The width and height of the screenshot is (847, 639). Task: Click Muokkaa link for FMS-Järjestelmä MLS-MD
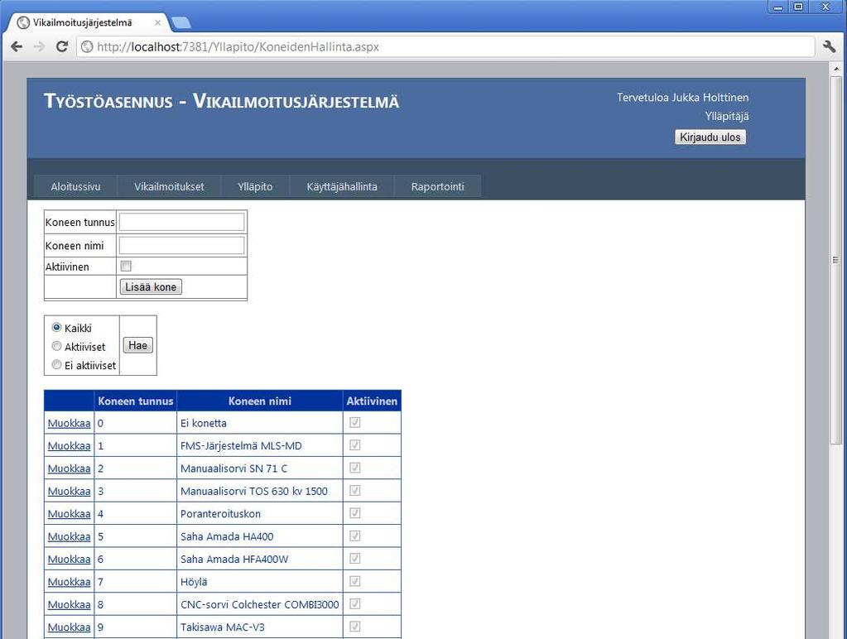[x=70, y=446]
